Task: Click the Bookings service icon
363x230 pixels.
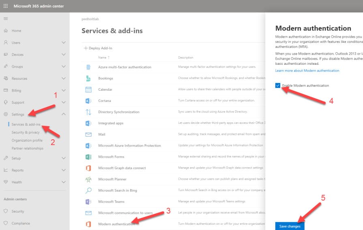Action: [x=88, y=79]
